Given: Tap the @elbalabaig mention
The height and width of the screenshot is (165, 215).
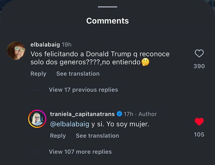Looking at the screenshot, I should [70, 124].
